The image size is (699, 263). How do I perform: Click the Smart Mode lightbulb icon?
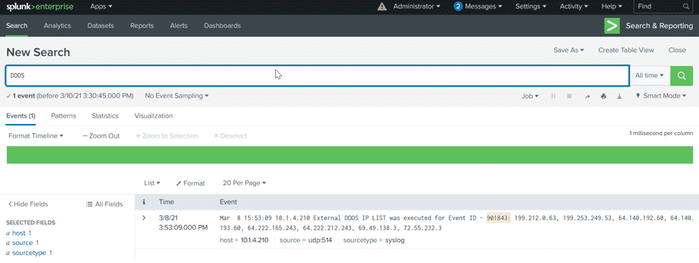coord(638,96)
